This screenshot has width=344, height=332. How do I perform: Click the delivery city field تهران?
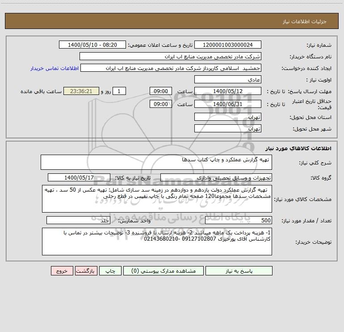click(228, 128)
